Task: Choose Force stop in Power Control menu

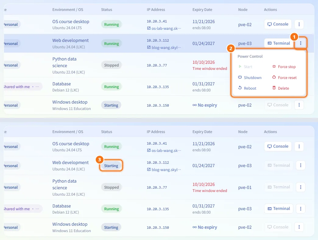Action: click(284, 67)
